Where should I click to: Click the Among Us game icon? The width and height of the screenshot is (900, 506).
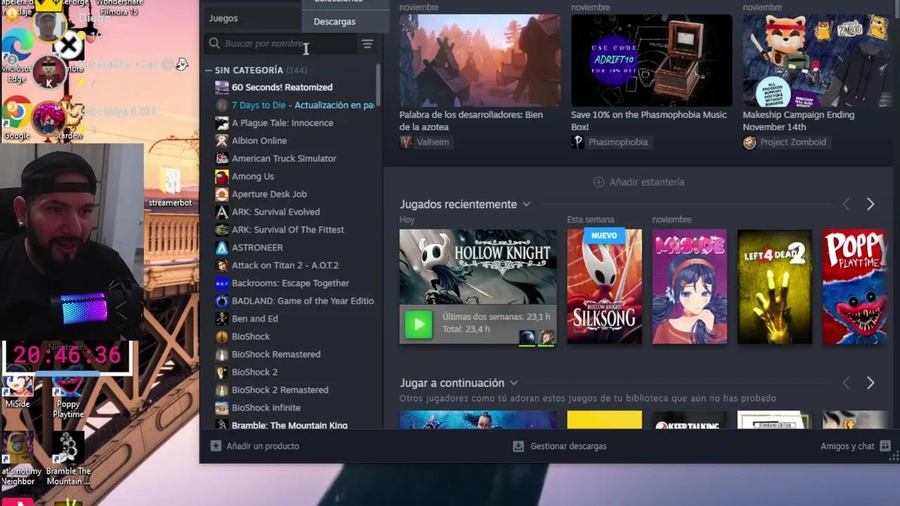221,176
